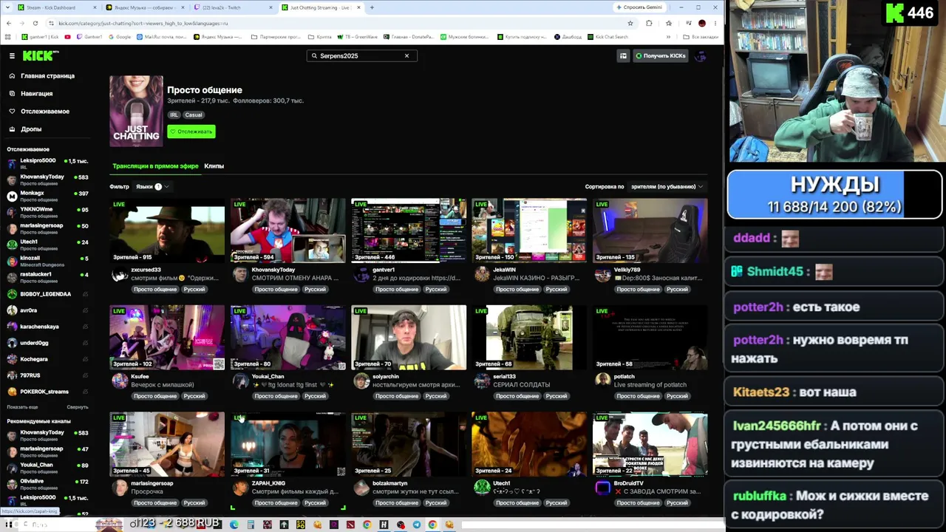Viewport: 946px width, 532px height.
Task: Open the sort by viewers dropdown
Action: 667,187
